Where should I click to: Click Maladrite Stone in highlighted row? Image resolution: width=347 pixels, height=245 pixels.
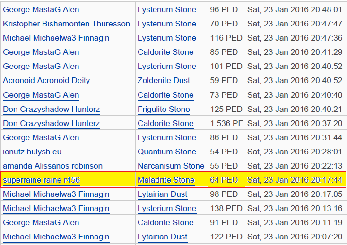tap(166, 180)
